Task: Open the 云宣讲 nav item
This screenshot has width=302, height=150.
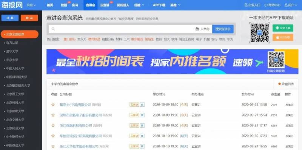Action: pos(105,5)
